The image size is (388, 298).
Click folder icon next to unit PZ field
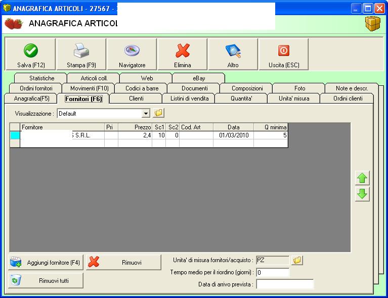[x=297, y=260]
